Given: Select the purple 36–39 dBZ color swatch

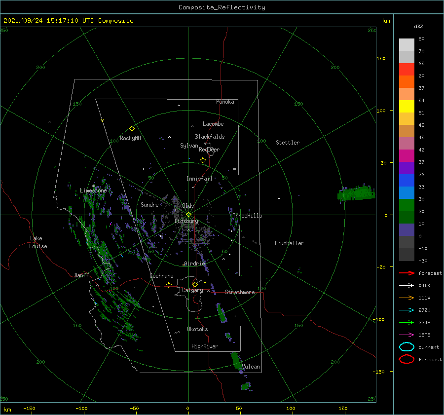Looking at the screenshot, I should pyautogui.click(x=407, y=168).
